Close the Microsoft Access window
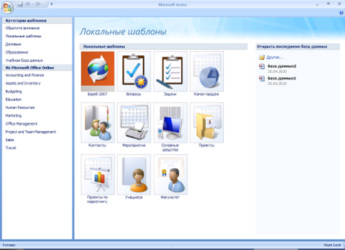The height and width of the screenshot is (250, 345). click(x=339, y=4)
